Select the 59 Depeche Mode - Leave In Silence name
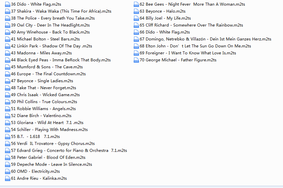This screenshot has height=188, width=283. [52, 164]
